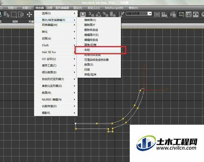
Task: Choose 扫描 (Sweep) modifier
Action: (99, 70)
